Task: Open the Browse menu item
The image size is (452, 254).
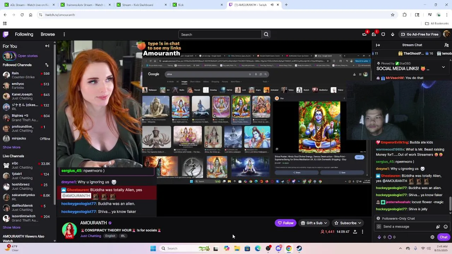Action: (48, 34)
